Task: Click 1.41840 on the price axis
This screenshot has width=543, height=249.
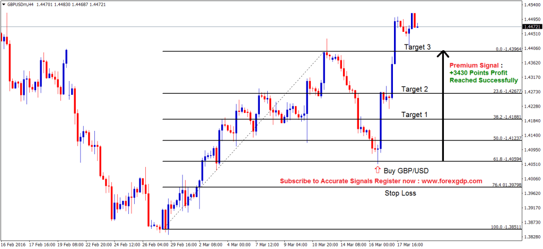Action: [532, 121]
